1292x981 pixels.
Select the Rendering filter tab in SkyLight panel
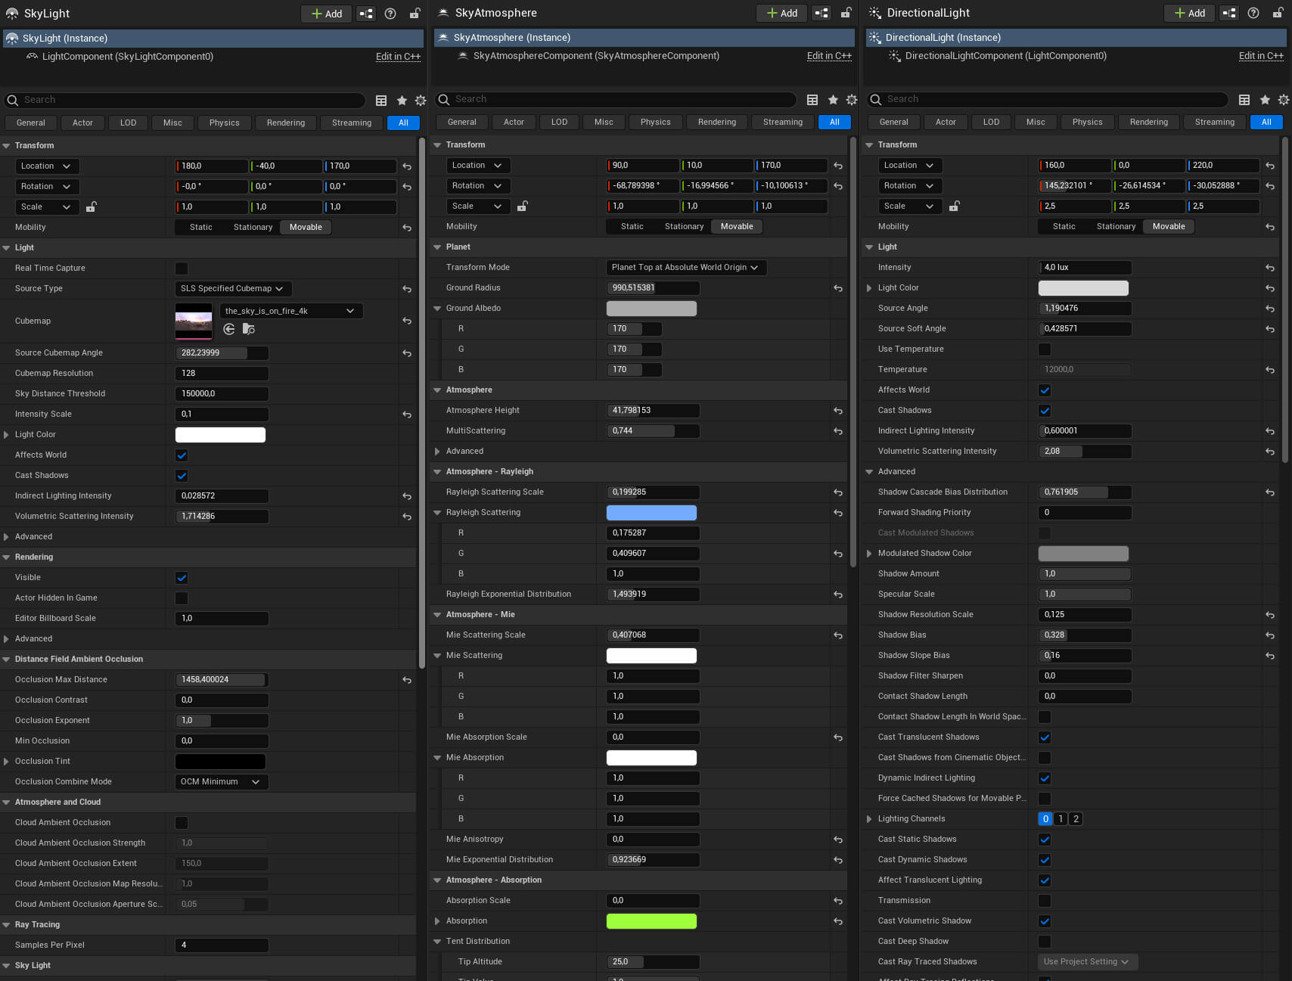point(286,123)
